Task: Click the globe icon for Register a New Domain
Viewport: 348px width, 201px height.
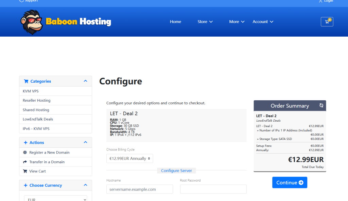Action: (x=25, y=153)
